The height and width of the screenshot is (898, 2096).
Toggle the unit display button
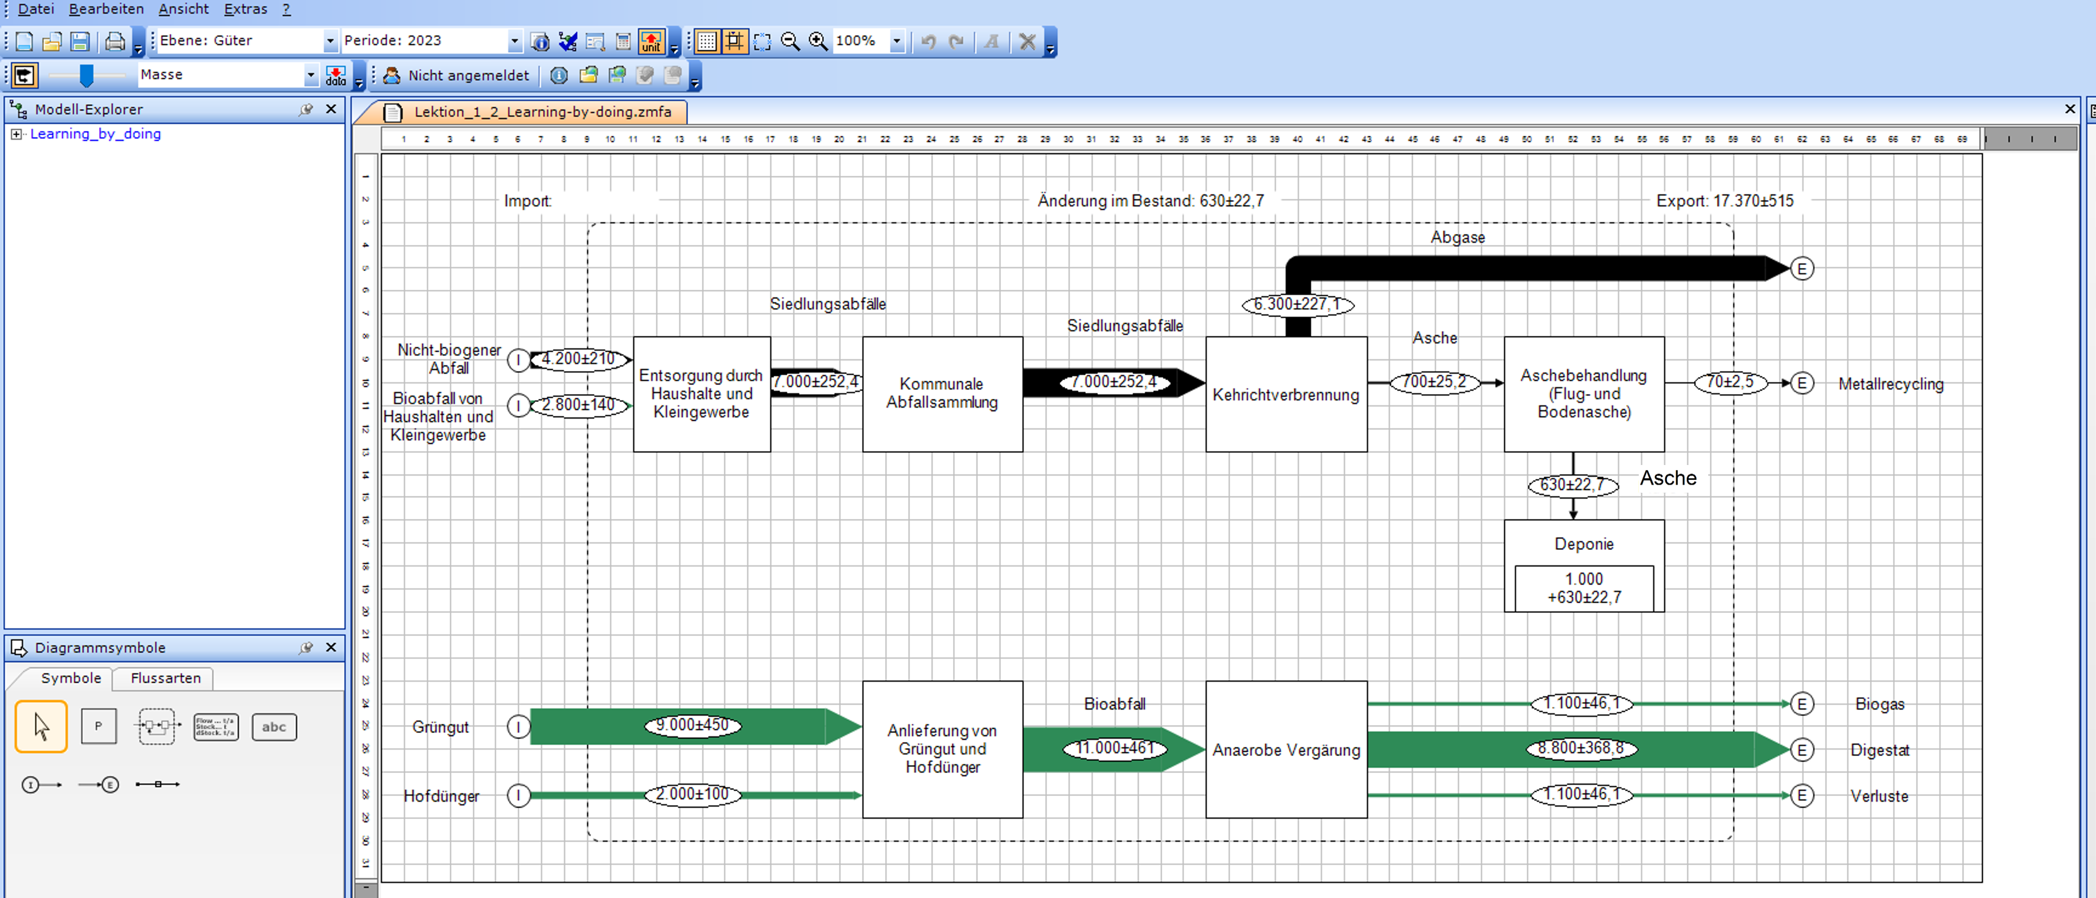651,41
